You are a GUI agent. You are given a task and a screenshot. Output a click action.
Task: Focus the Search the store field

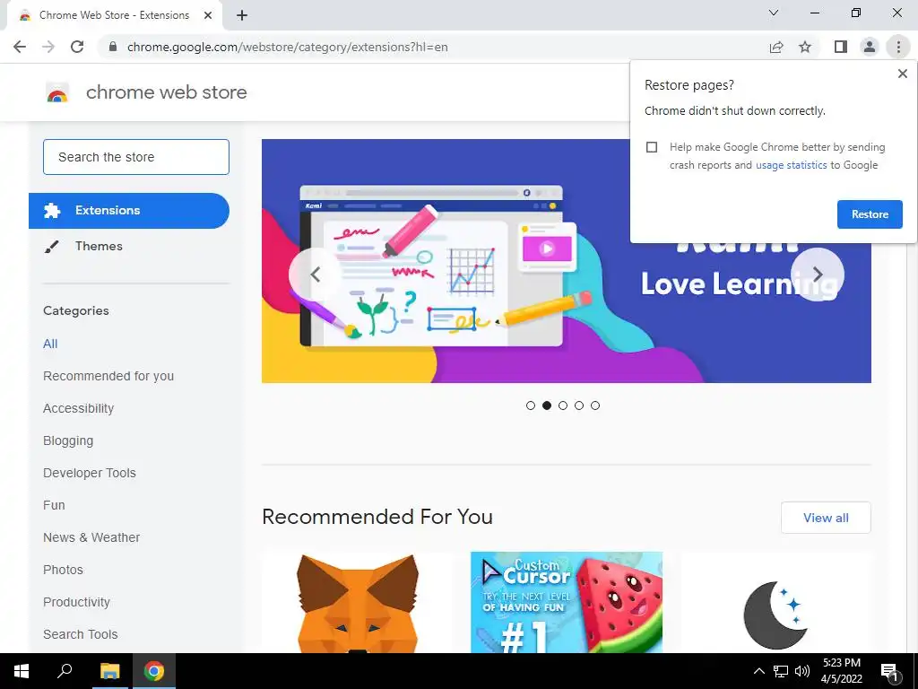point(136,157)
